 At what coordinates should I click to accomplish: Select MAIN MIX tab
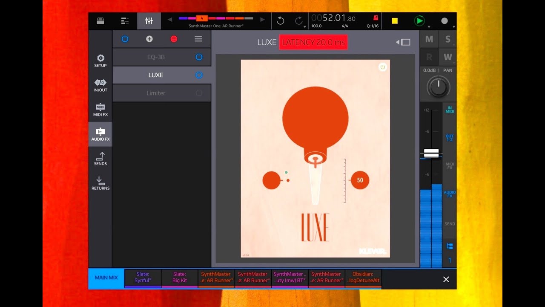point(106,278)
